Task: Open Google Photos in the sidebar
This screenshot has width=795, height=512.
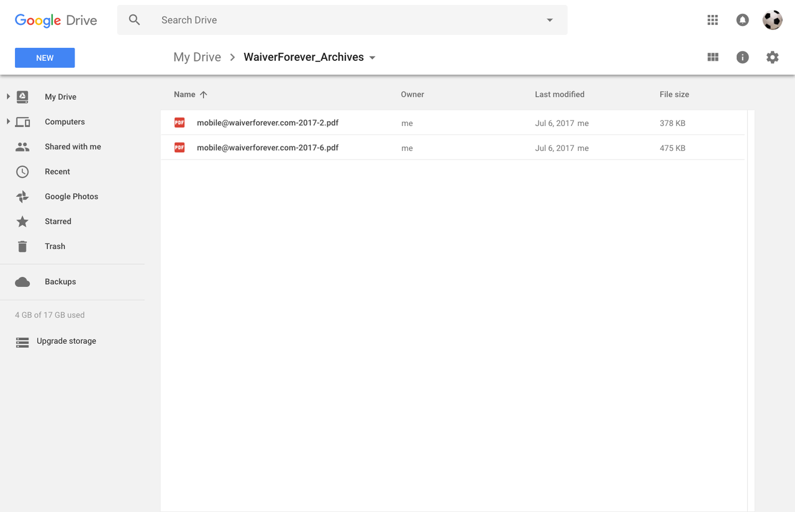Action: [x=71, y=196]
